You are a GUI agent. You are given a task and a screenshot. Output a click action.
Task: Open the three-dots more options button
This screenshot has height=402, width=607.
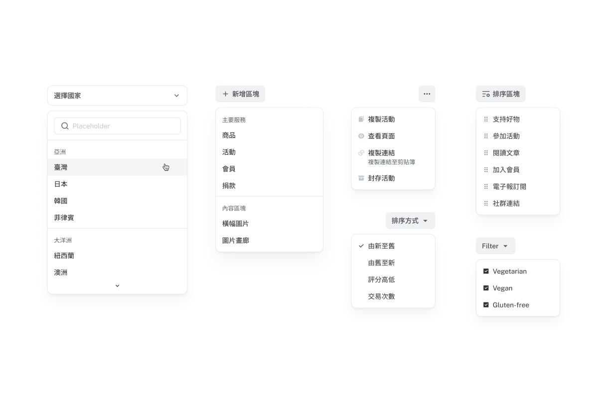427,94
